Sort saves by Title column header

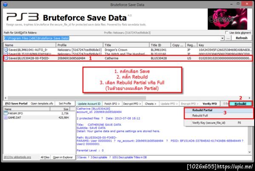[126, 45]
